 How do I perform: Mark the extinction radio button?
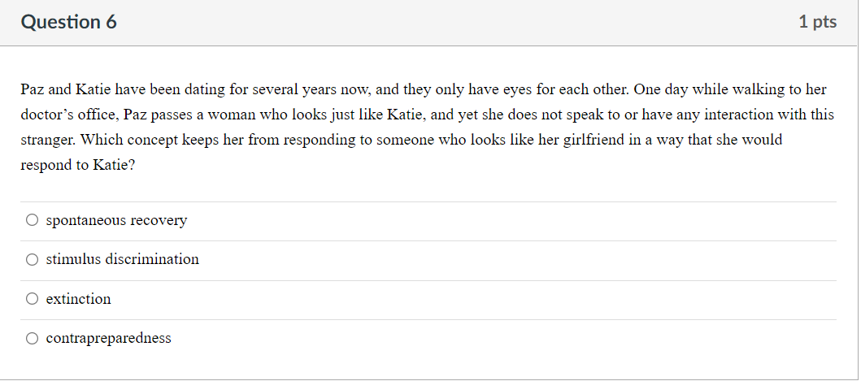pyautogui.click(x=33, y=299)
